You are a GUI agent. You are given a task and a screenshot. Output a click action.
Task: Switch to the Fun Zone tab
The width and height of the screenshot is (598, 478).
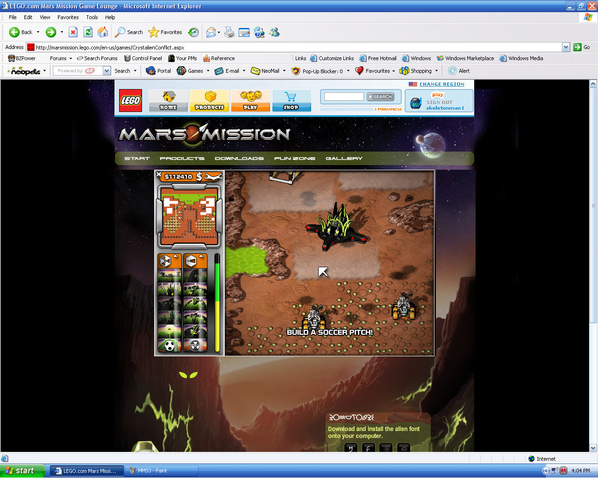(295, 159)
